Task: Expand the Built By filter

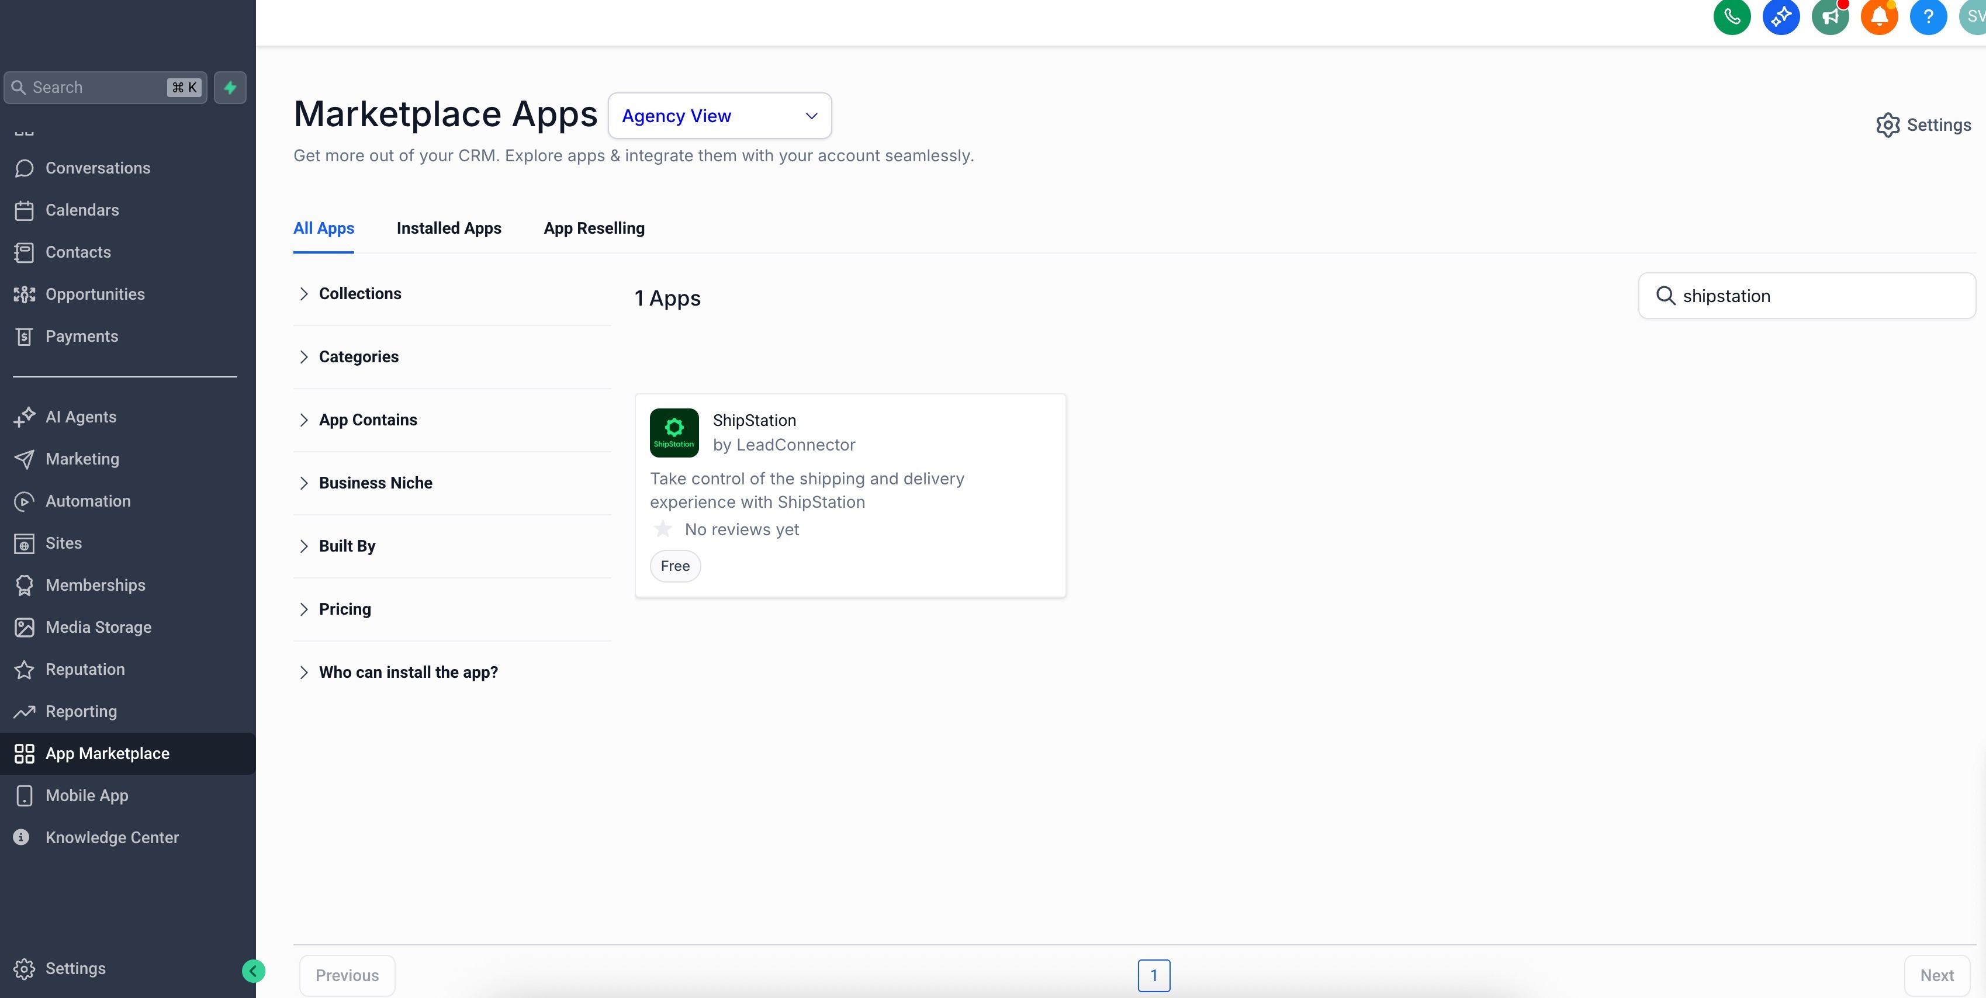Action: (347, 546)
